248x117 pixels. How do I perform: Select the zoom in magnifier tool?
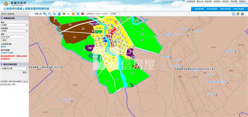pyautogui.click(x=45, y=14)
